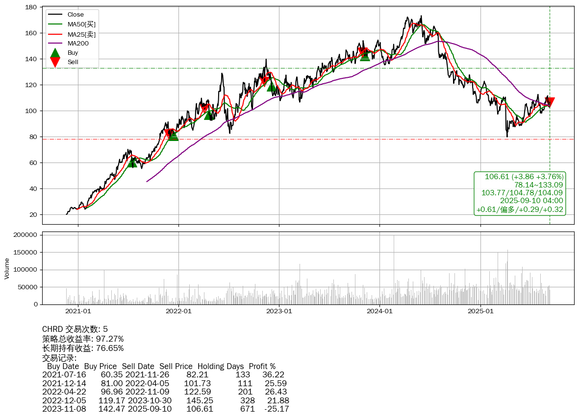Viewport: 579px width, 418px height.
Task: Click the 'Holding Days' column header
Action: tap(220, 366)
